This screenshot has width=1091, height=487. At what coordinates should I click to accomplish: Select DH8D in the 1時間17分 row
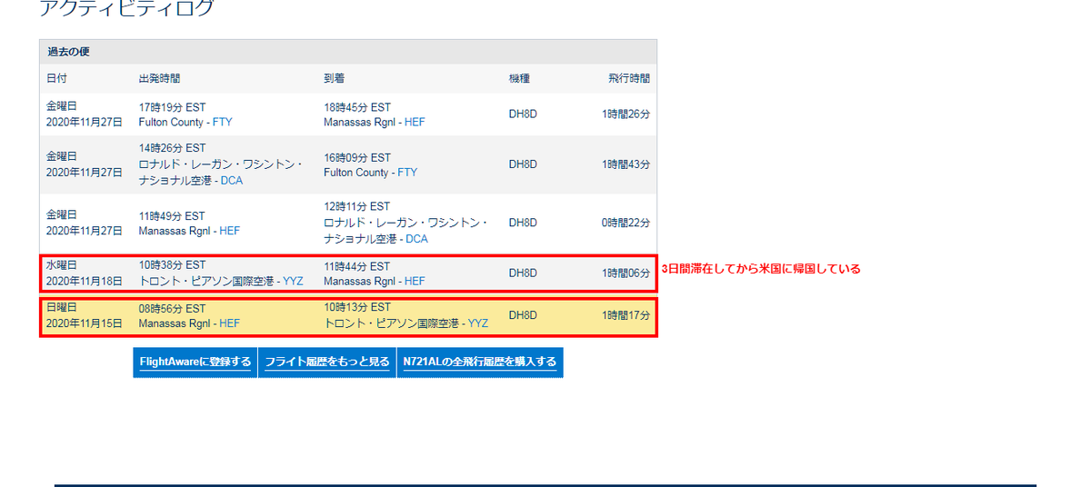pyautogui.click(x=523, y=314)
